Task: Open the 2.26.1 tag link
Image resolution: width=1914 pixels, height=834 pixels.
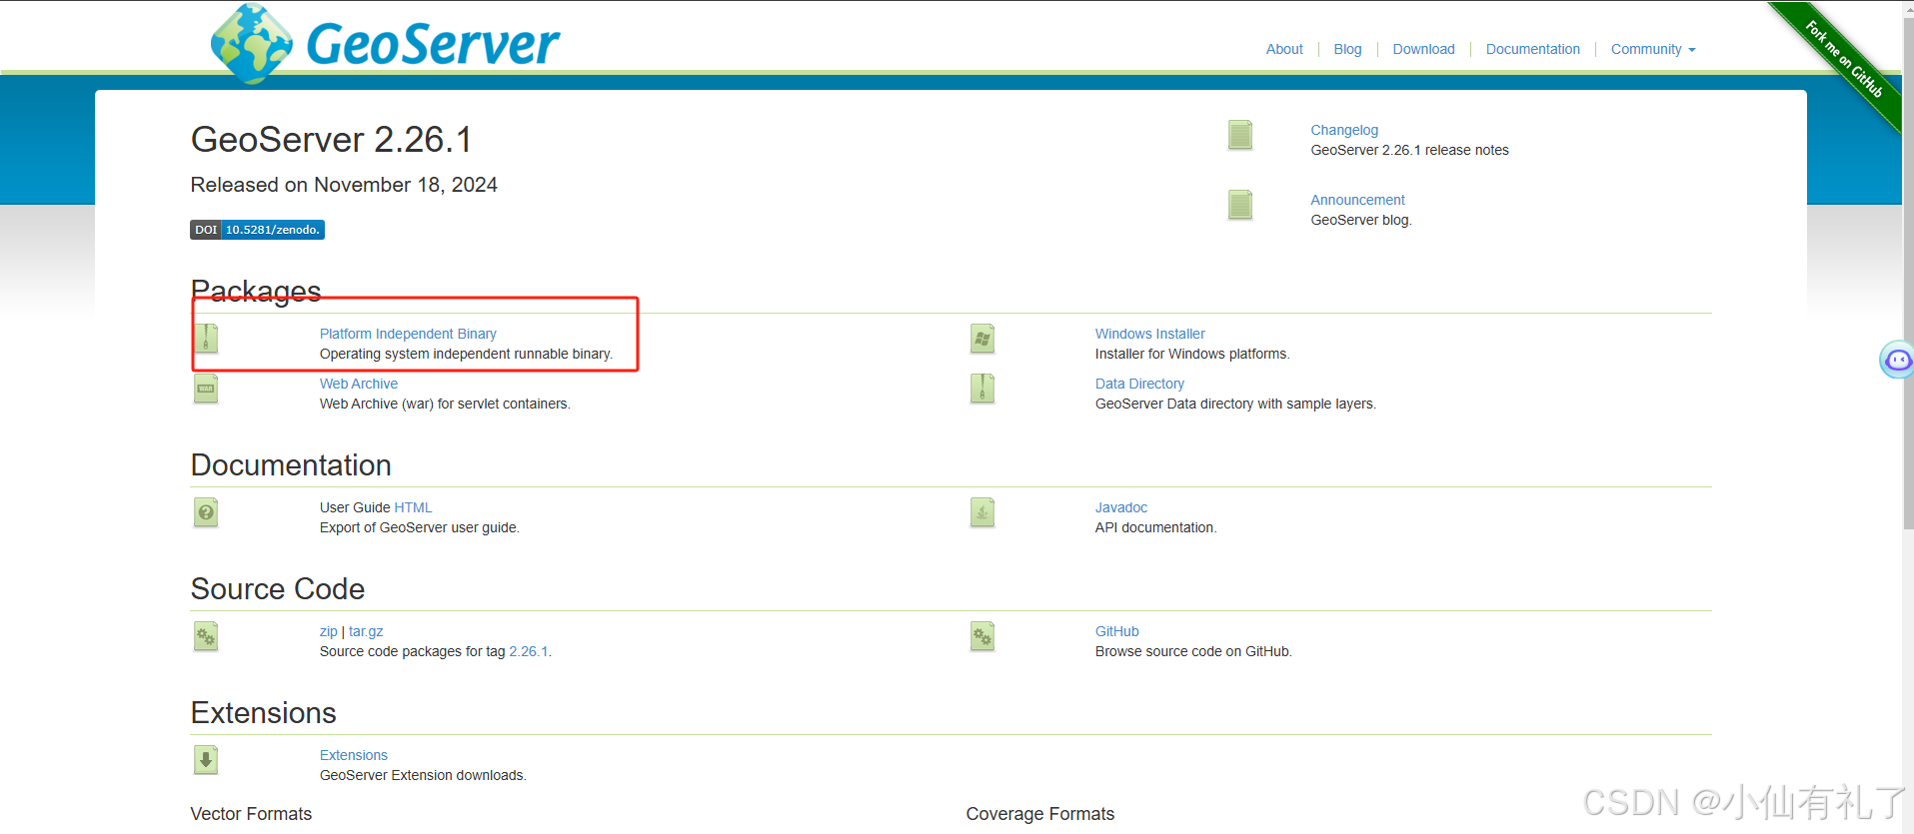Action: click(x=529, y=651)
